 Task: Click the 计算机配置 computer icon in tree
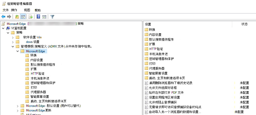point(8,28)
